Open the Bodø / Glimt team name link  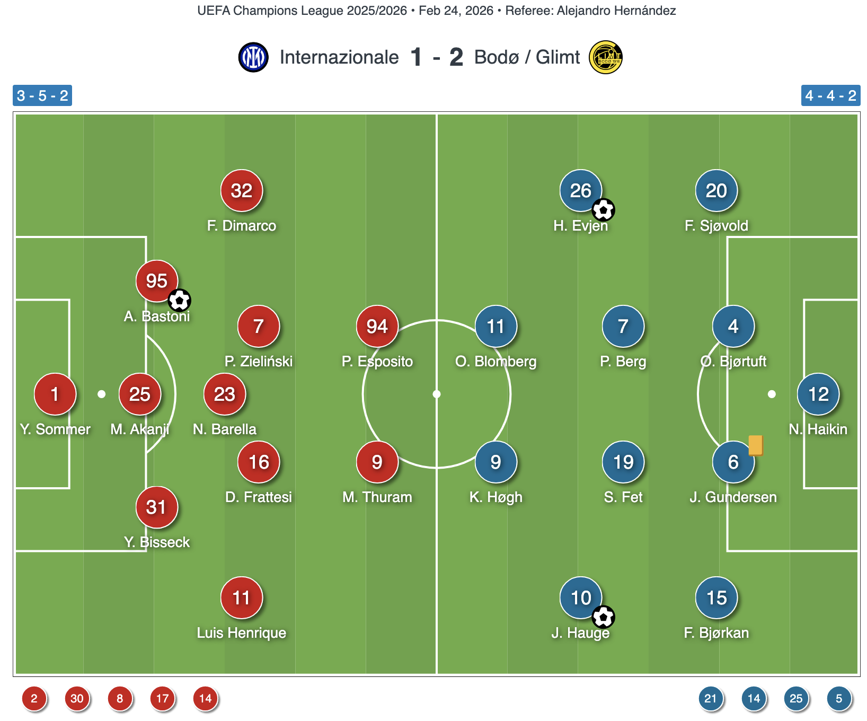[x=527, y=57]
